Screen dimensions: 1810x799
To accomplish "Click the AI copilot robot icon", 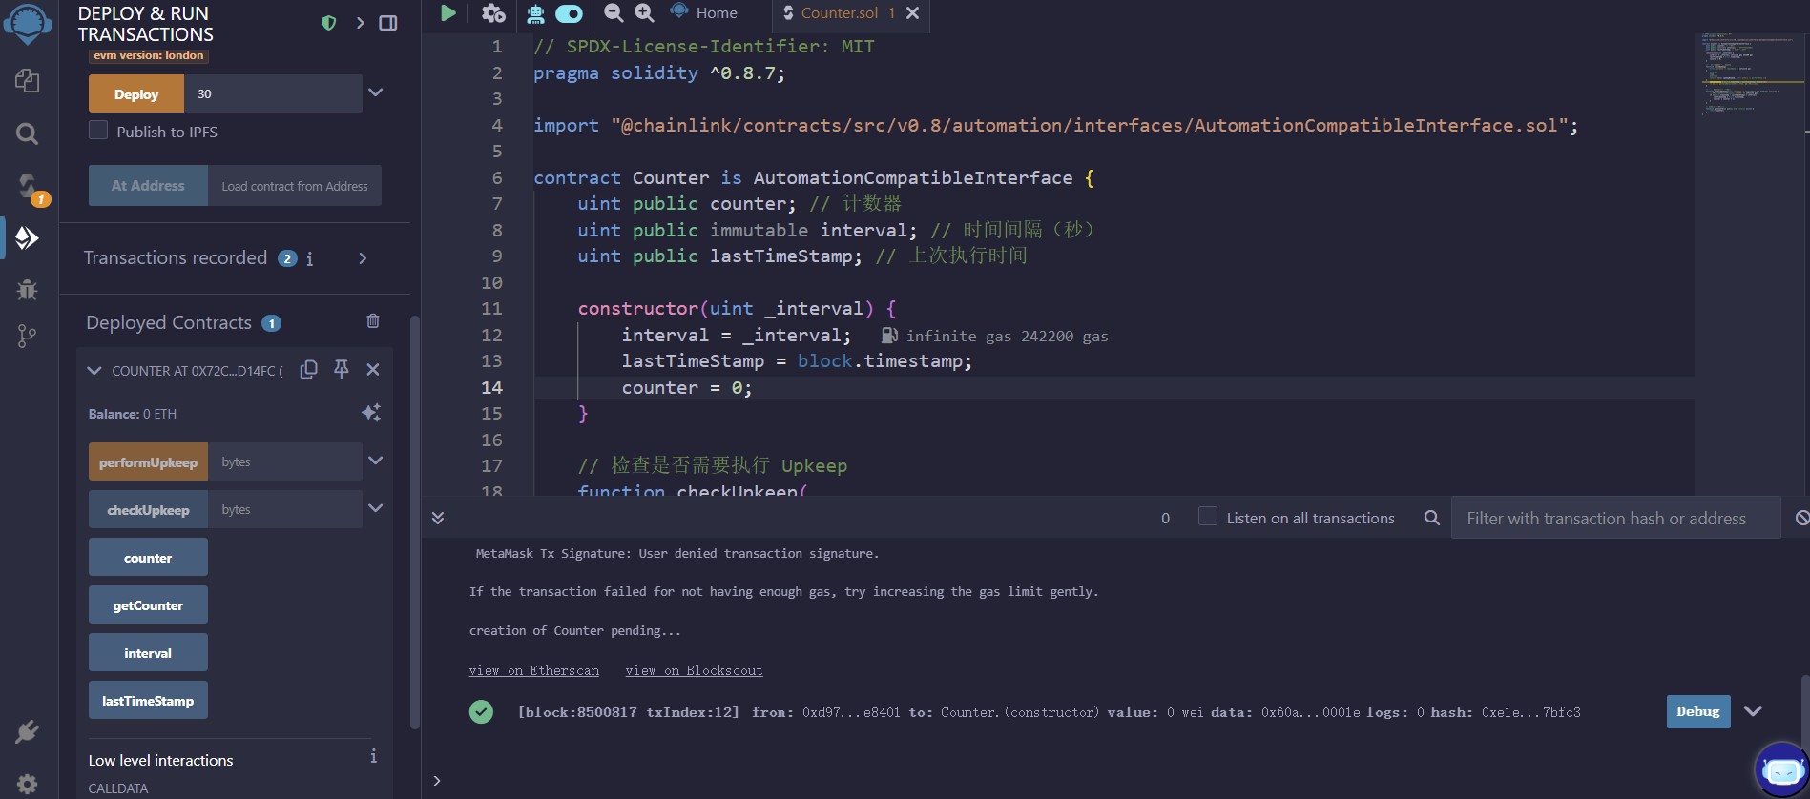I will pyautogui.click(x=535, y=13).
